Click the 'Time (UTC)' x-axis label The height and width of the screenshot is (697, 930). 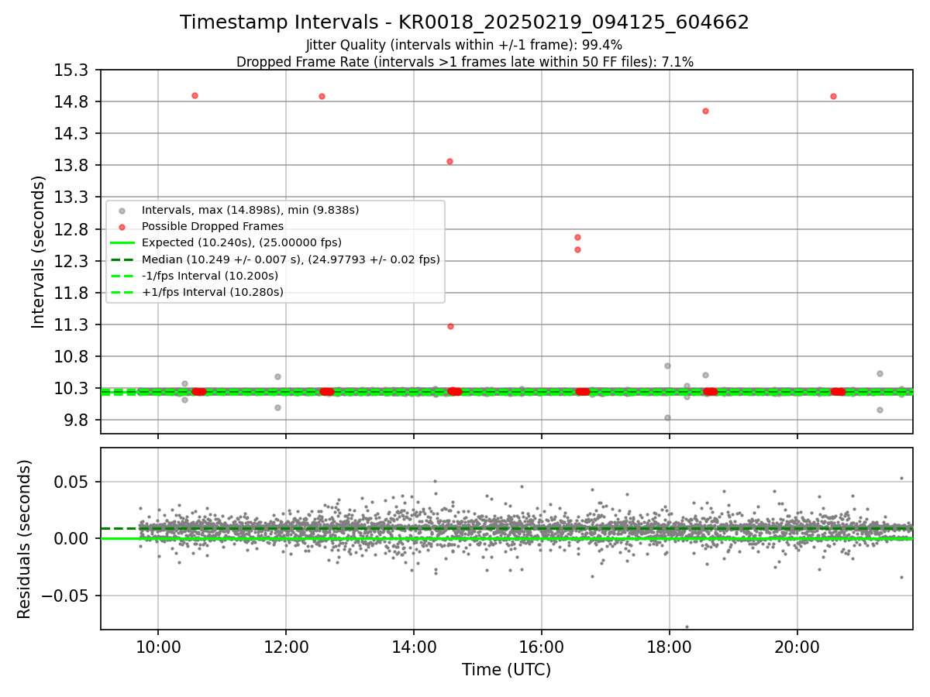pos(506,670)
